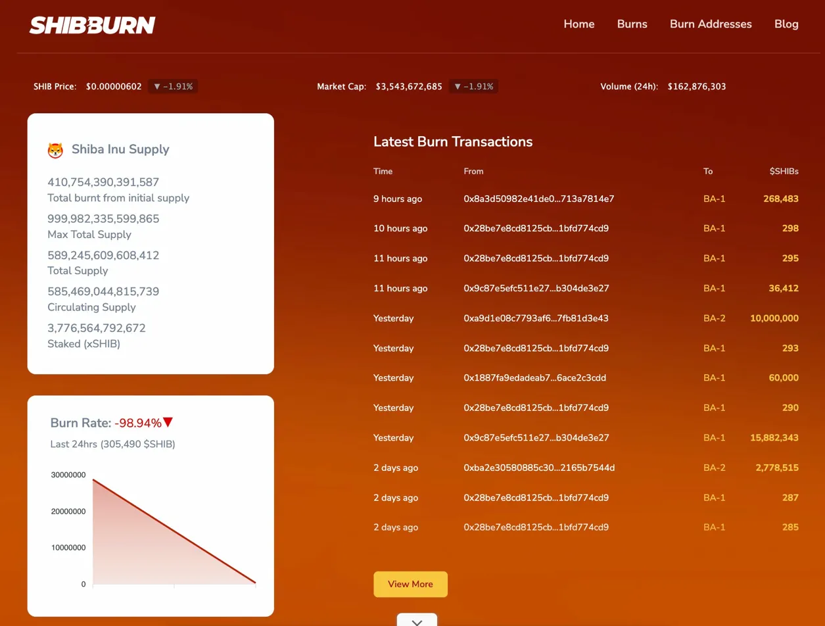Select address 0xa9d1e08c7793af6...7fb81d3e43
The height and width of the screenshot is (626, 825).
point(536,318)
